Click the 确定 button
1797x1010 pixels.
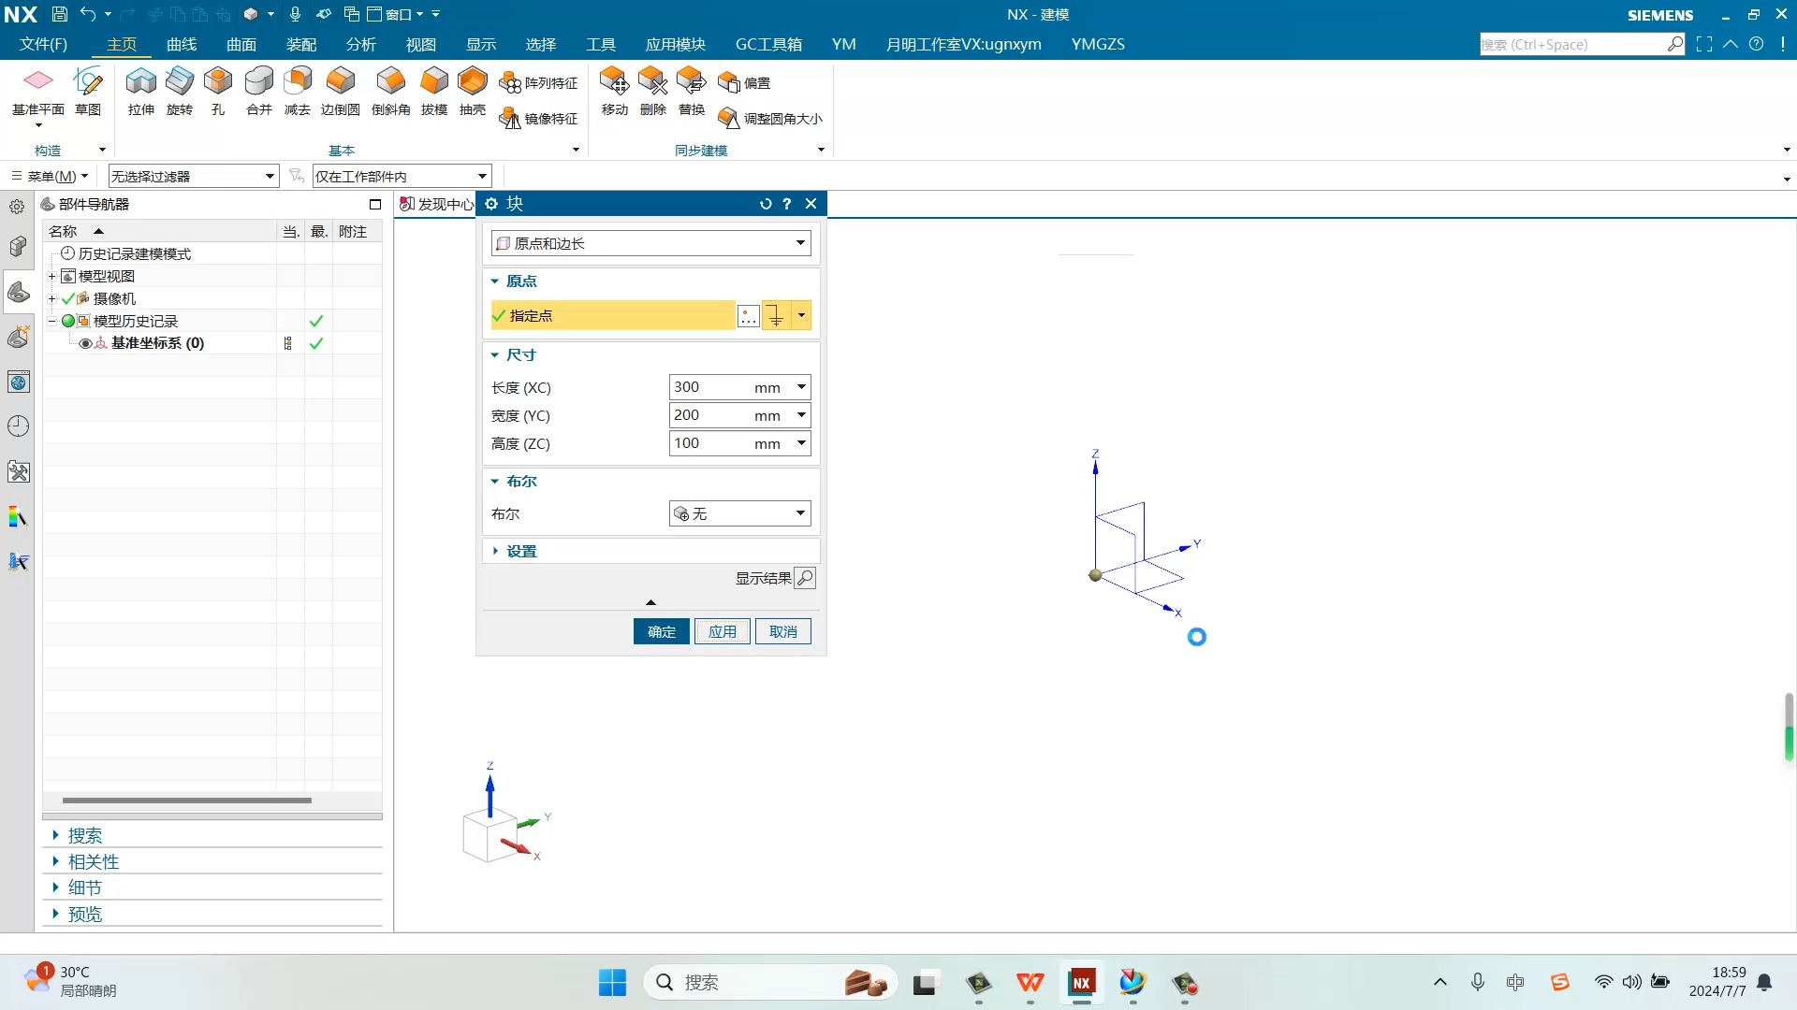tap(661, 631)
